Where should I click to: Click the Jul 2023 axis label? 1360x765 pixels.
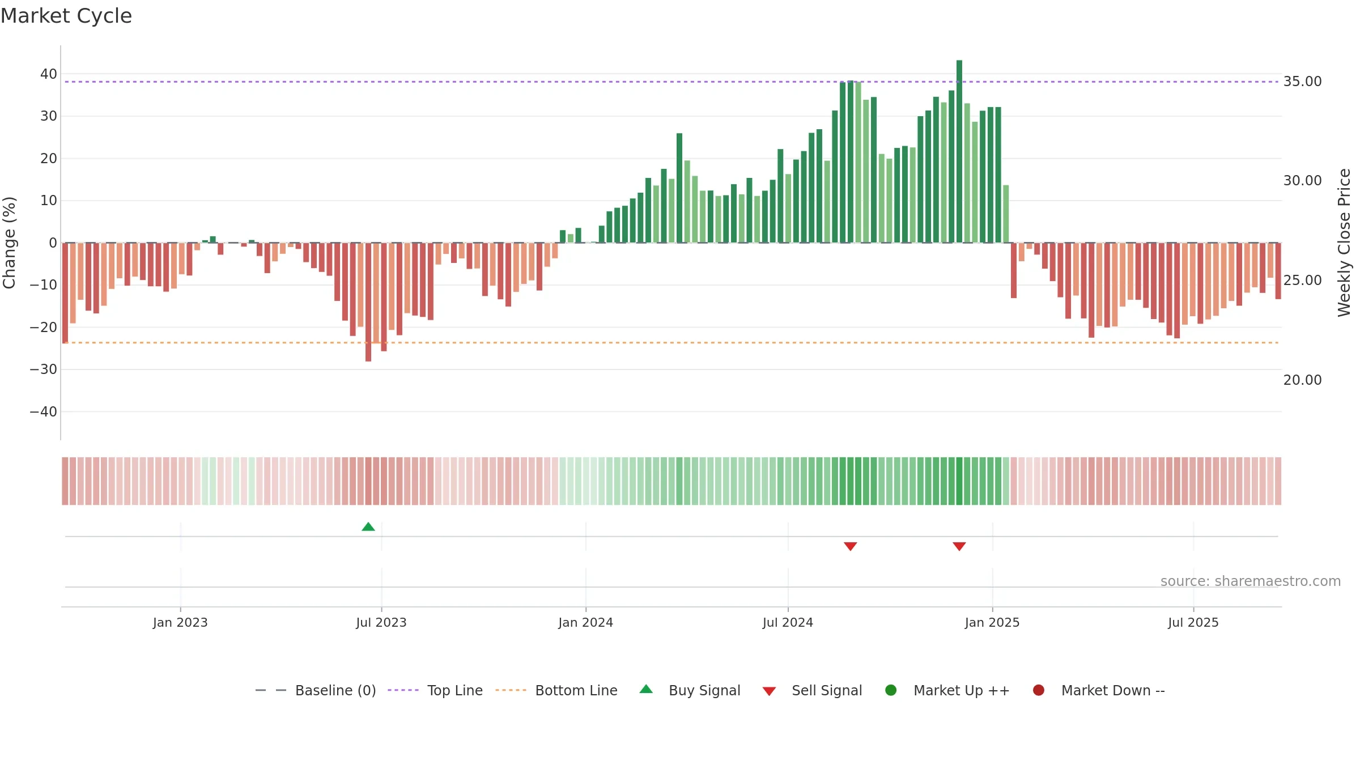click(381, 622)
